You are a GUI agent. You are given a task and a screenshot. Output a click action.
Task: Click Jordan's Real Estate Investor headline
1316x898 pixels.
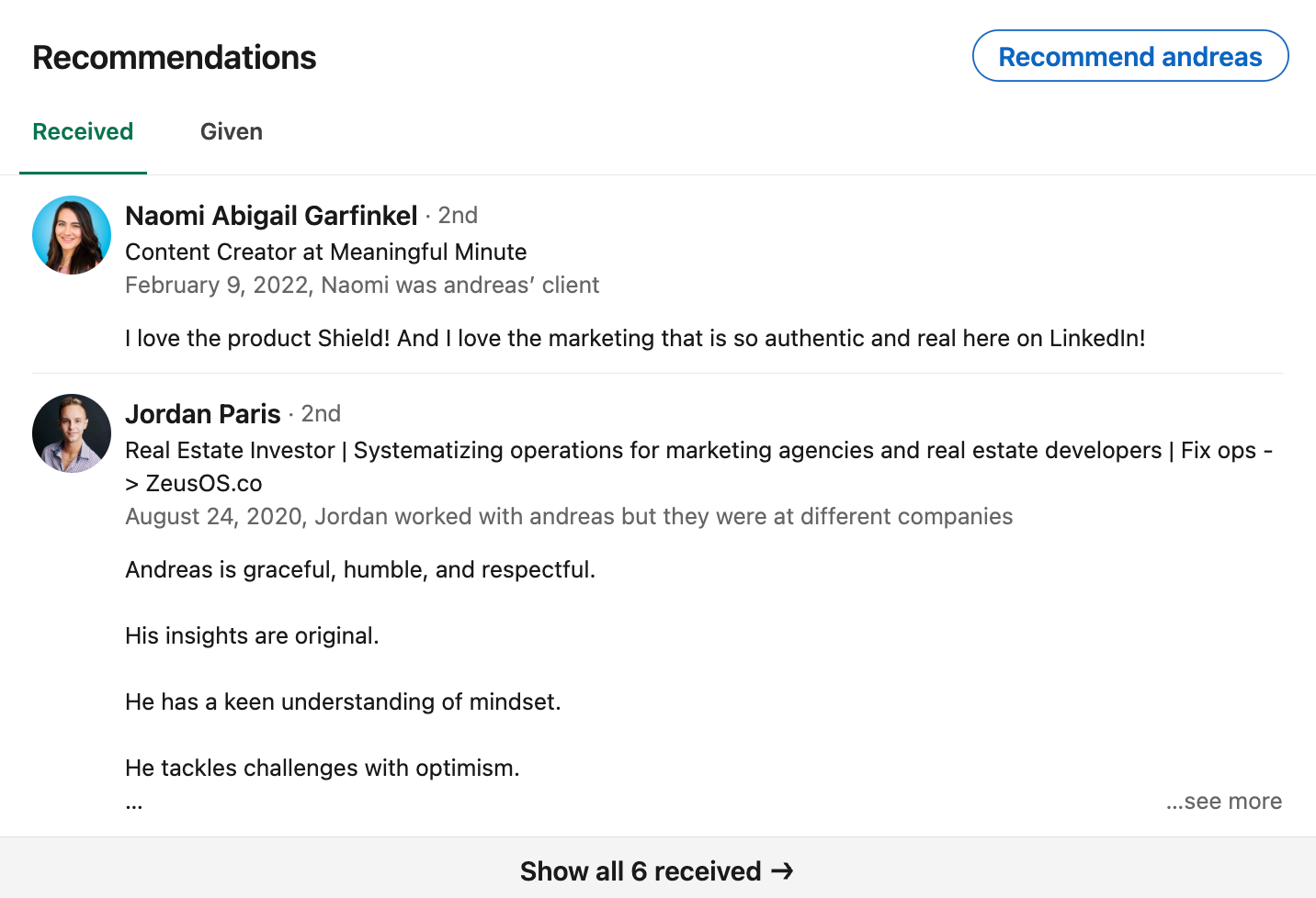pos(698,451)
